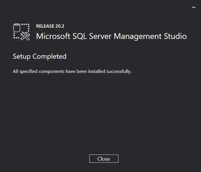The height and width of the screenshot is (172, 201).
Task: Minimize the installer window
Action: (194, 7)
